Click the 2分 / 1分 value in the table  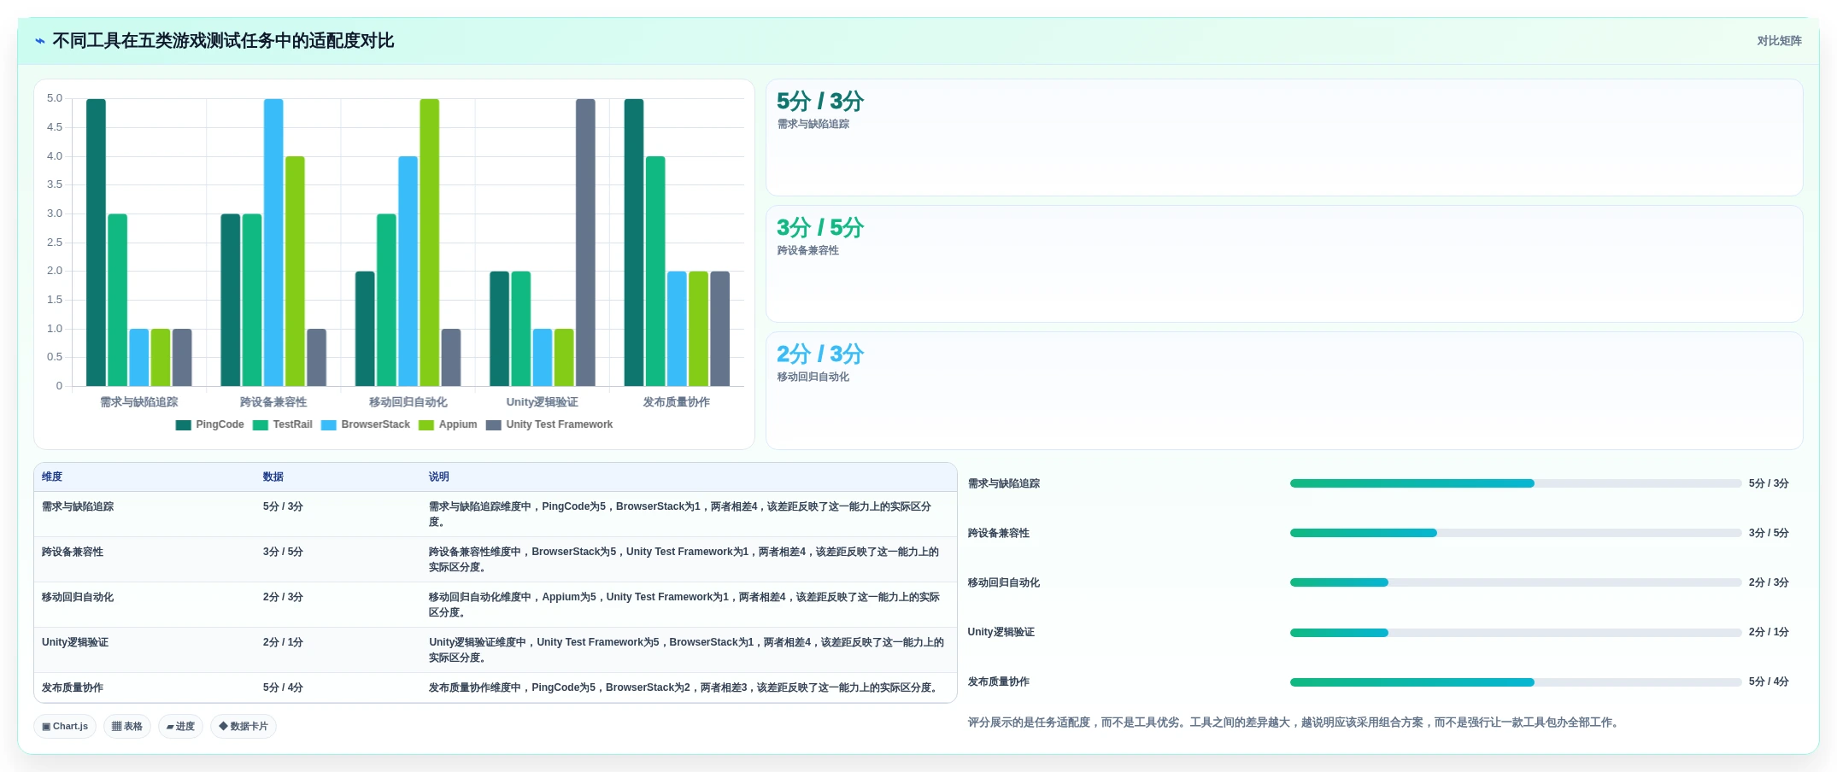[x=283, y=642]
